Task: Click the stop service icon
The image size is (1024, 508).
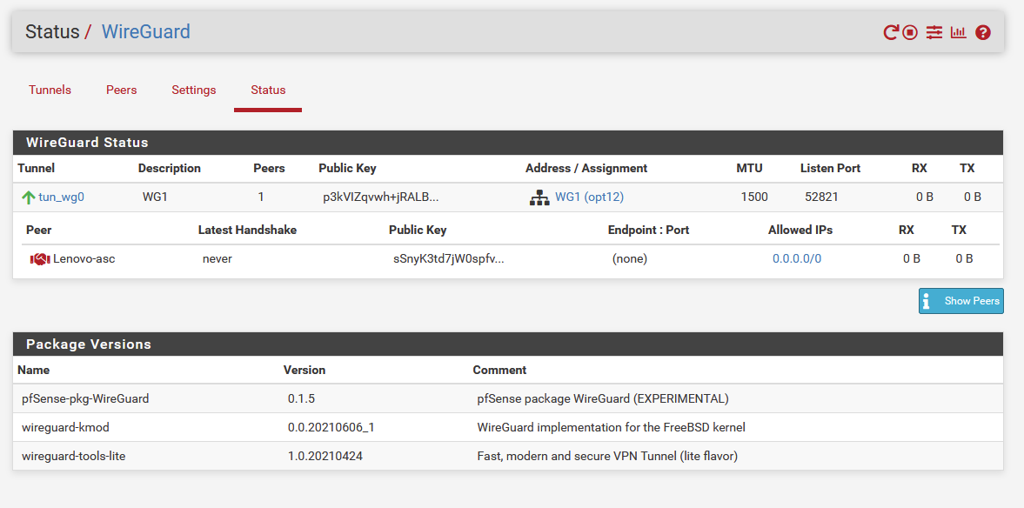Action: pos(910,33)
